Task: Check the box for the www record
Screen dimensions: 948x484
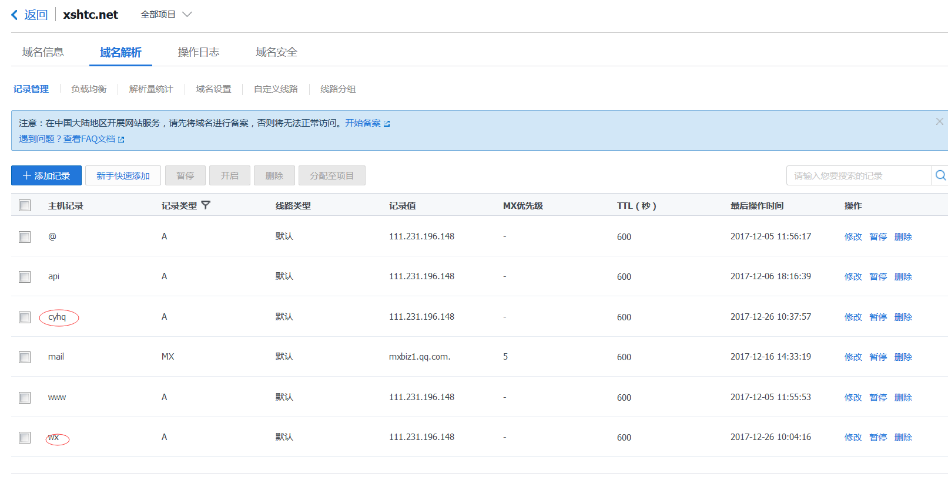Action: pos(25,398)
